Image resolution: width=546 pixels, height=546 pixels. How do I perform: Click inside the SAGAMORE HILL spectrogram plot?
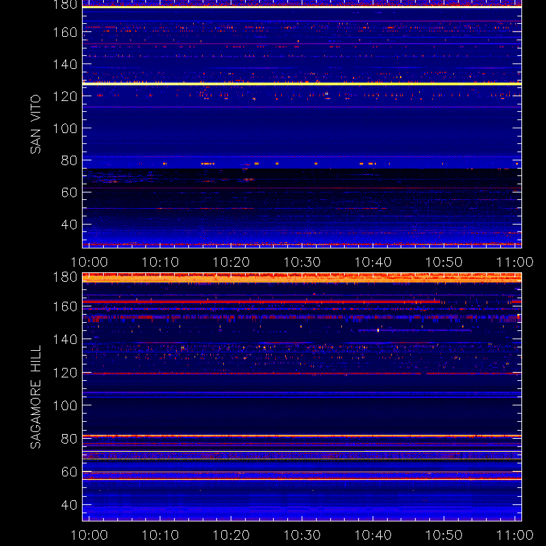tap(302, 397)
